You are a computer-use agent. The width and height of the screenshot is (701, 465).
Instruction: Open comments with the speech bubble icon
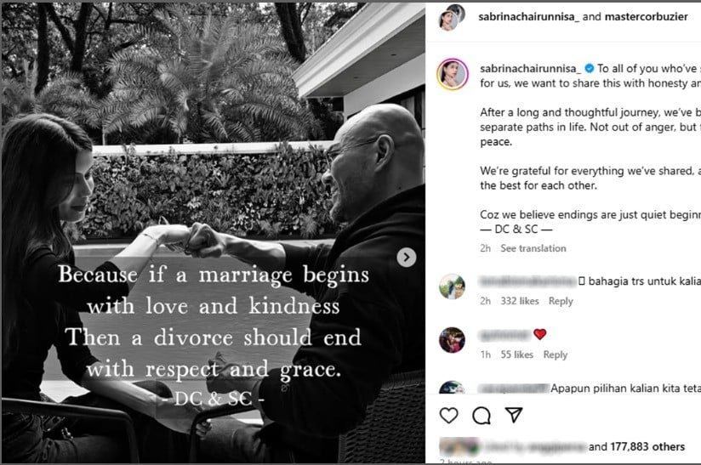tap(482, 416)
